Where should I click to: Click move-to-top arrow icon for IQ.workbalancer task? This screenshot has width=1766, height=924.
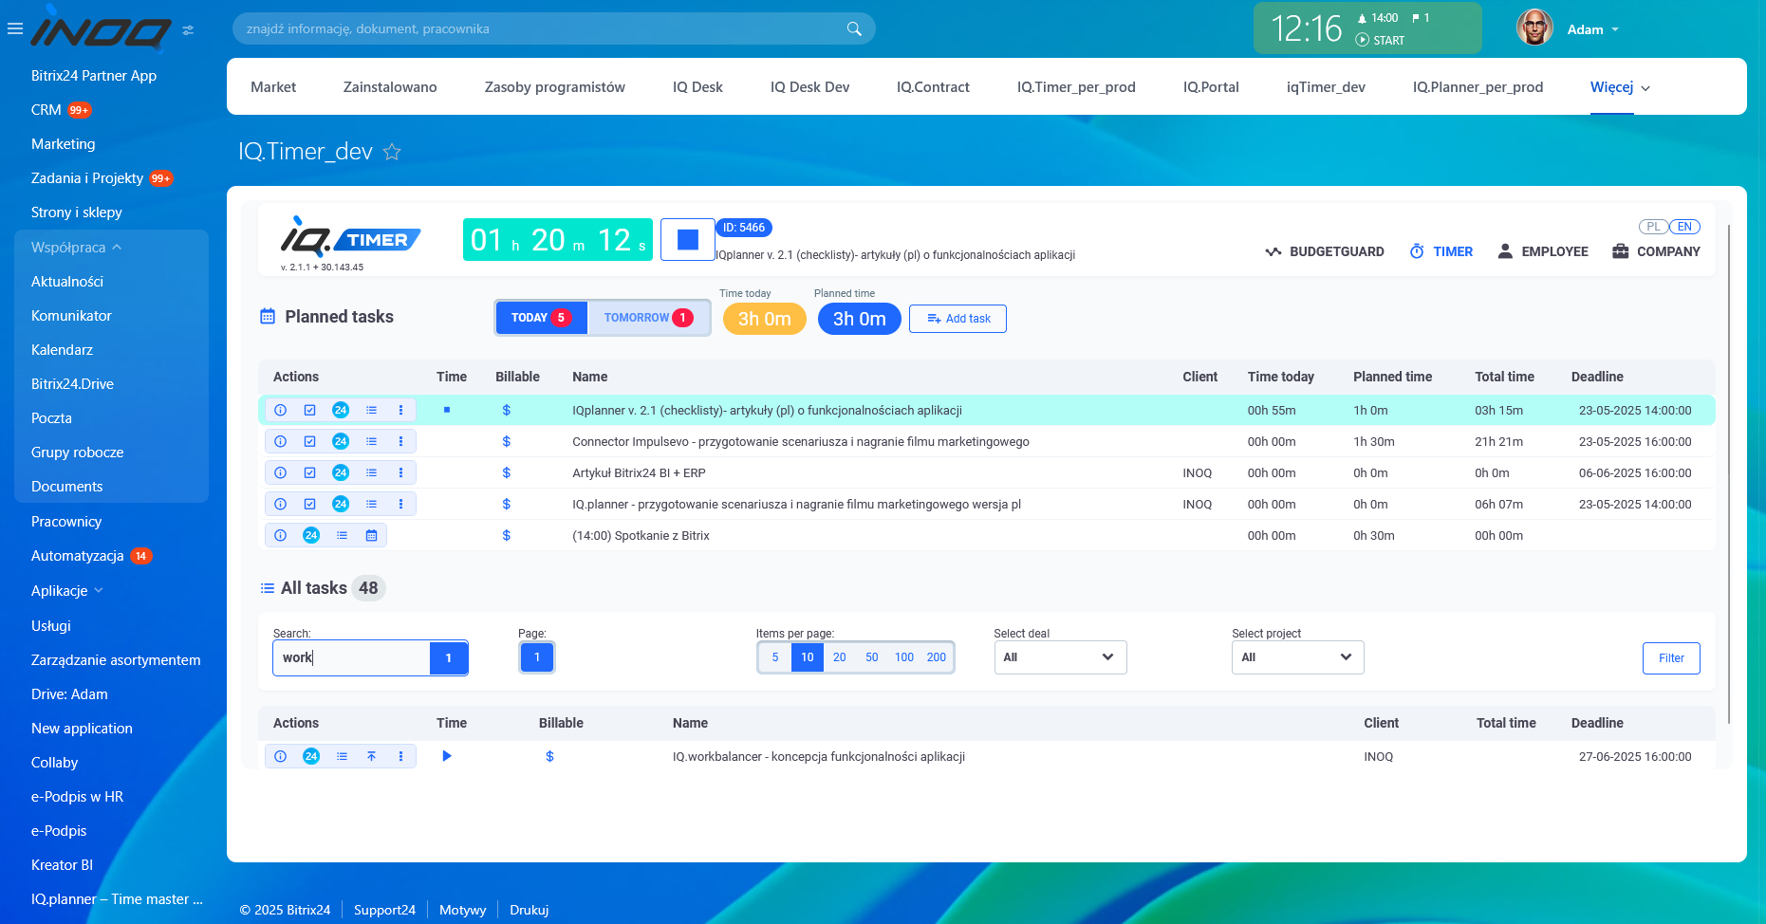372,757
